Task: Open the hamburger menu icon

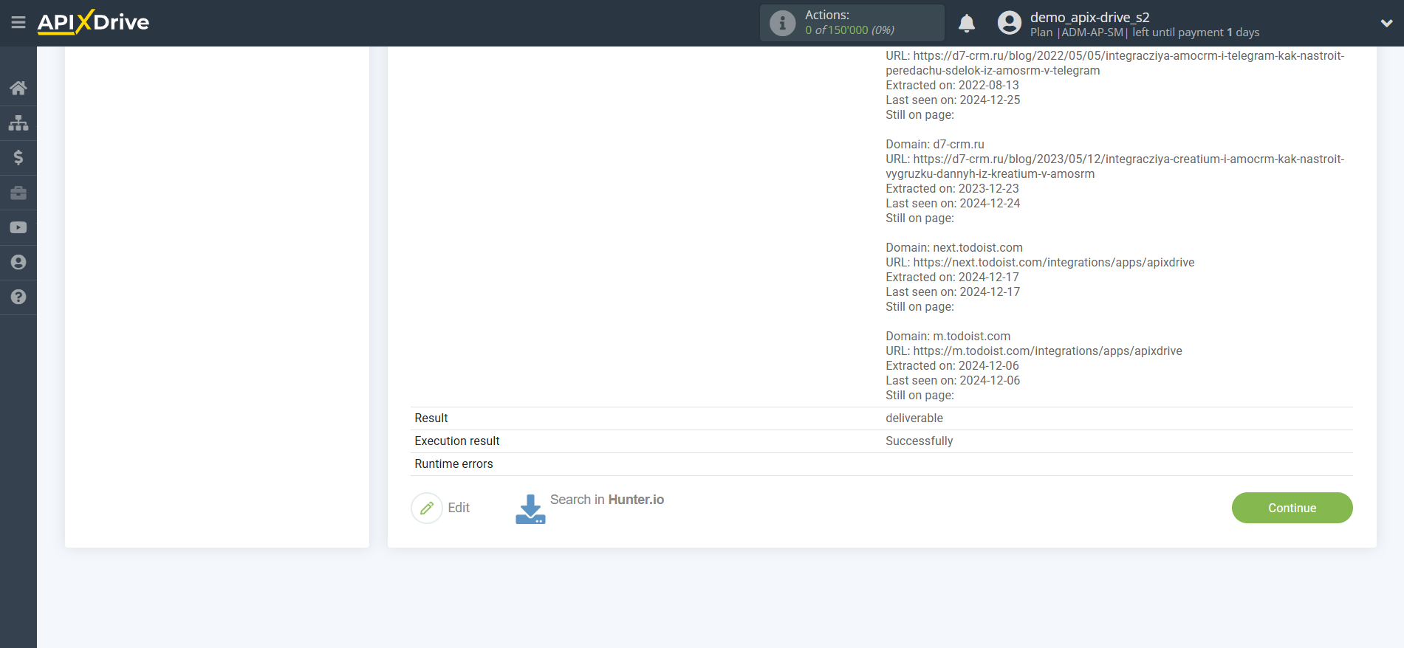Action: 18,23
